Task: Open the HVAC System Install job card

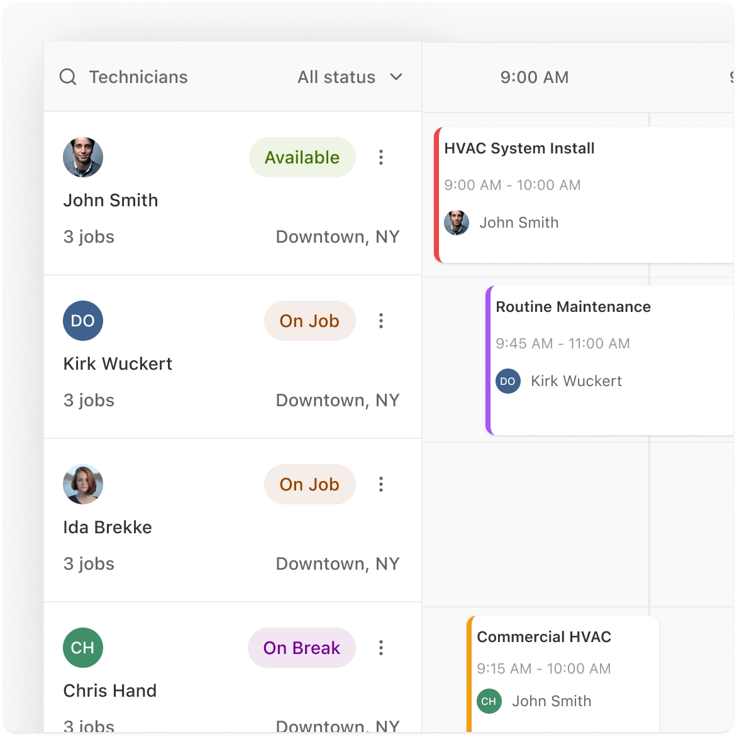Action: click(585, 195)
